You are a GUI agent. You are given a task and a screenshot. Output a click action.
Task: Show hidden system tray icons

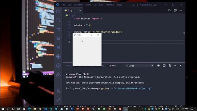coord(142,109)
